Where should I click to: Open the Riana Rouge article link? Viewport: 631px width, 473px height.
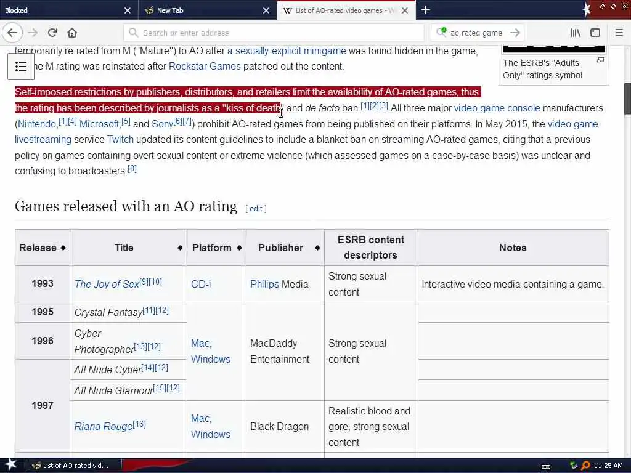103,426
